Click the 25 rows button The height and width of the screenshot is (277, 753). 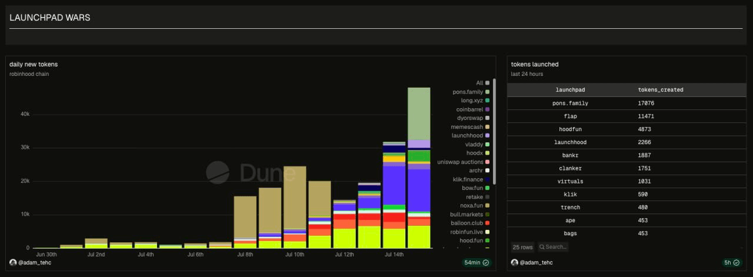coord(523,247)
